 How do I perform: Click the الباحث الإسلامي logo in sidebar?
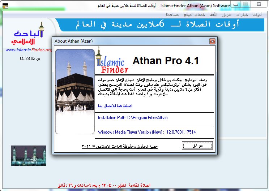click(x=27, y=33)
